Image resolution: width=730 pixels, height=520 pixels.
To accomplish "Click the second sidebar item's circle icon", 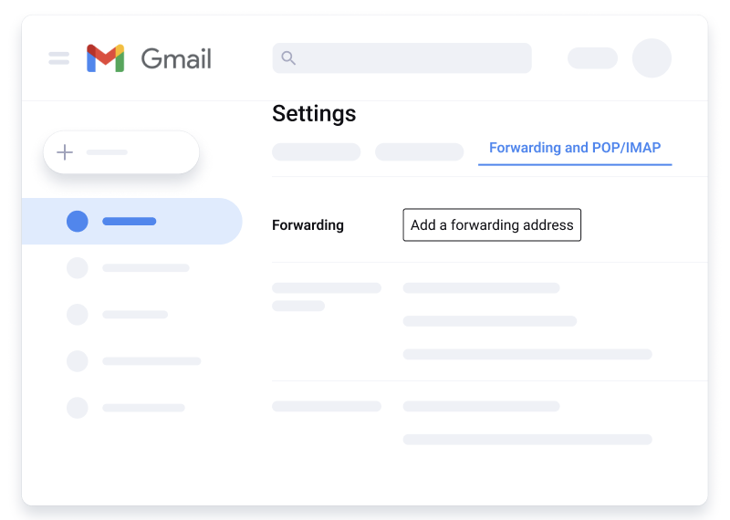I will [x=78, y=268].
